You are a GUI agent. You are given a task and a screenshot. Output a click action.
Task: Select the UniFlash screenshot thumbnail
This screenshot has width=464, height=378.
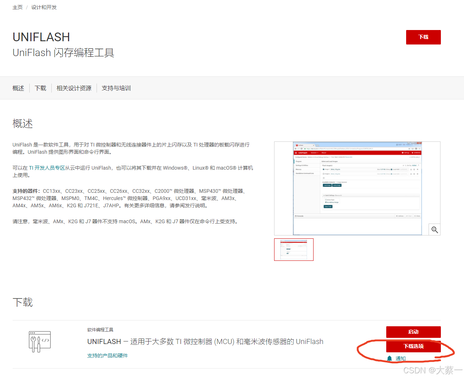tap(294, 249)
